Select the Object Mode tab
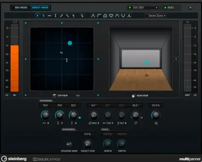This screenshot has width=202, height=162. [40, 7]
